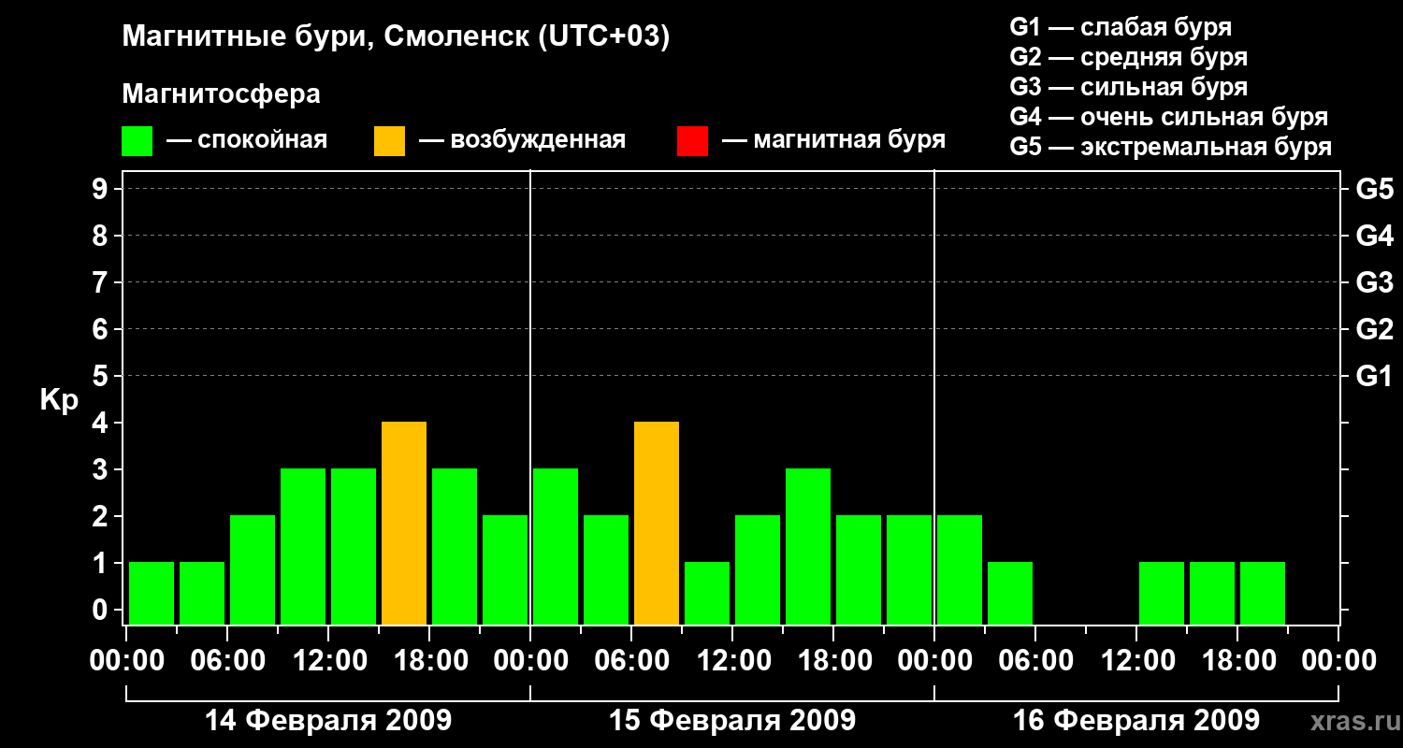This screenshot has width=1403, height=748.
Task: Click the '— спокойная' legend label
Action: (247, 140)
